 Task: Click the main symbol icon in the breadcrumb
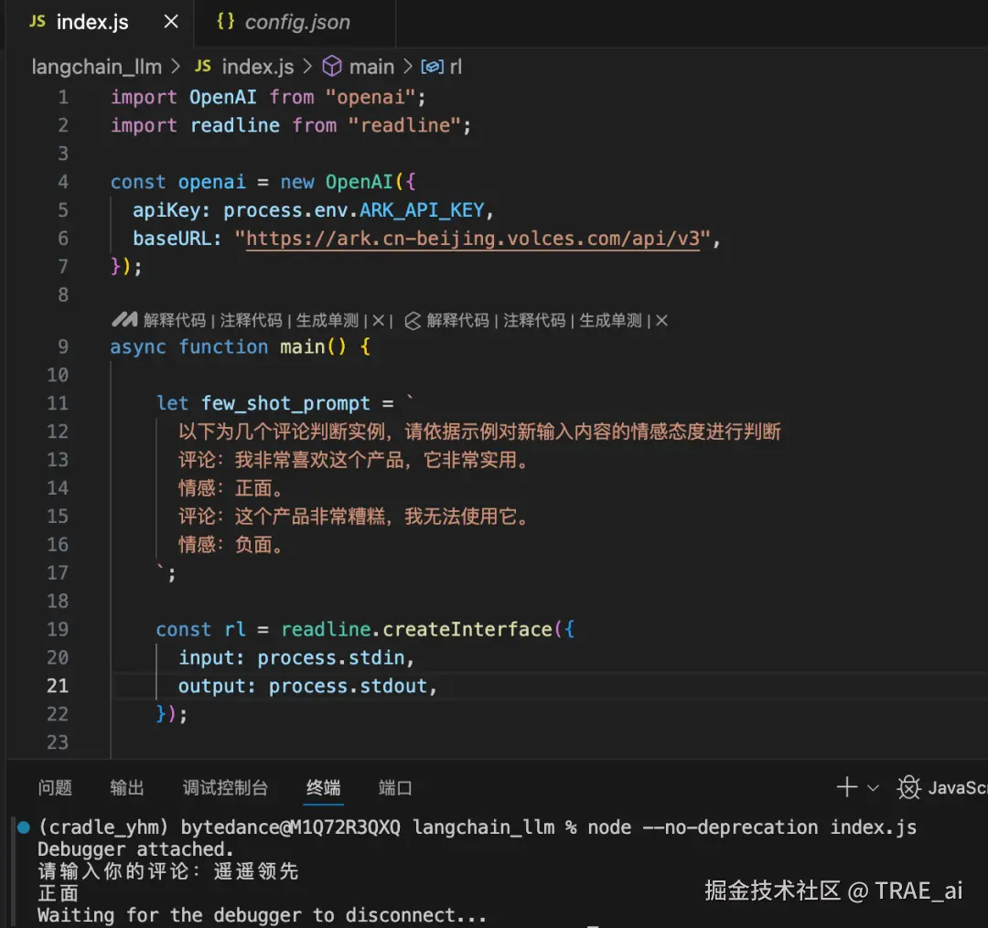click(x=330, y=66)
